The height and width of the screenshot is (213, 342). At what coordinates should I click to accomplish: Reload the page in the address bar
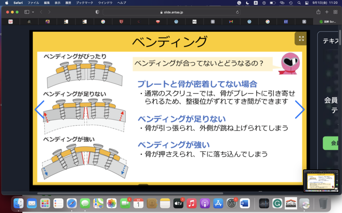(x=237, y=12)
